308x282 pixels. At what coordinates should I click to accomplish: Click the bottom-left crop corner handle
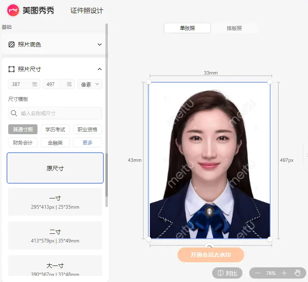(149, 239)
